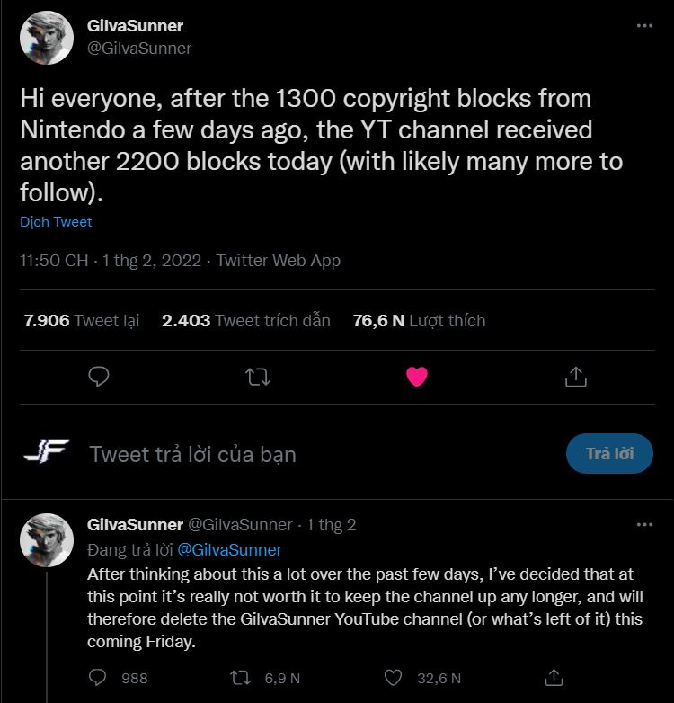Click GilvaSunner's avatar on reply tweet
The image size is (674, 703).
point(46,539)
